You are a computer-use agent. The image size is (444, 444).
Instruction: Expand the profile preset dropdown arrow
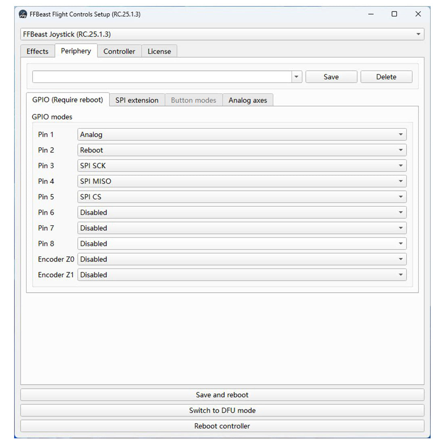pos(297,77)
